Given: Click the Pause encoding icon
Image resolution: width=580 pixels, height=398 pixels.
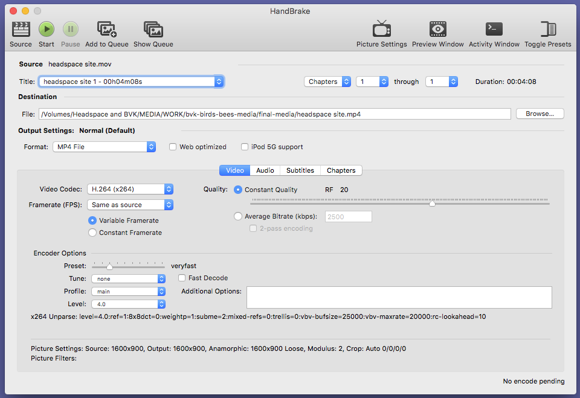Looking at the screenshot, I should click(70, 29).
